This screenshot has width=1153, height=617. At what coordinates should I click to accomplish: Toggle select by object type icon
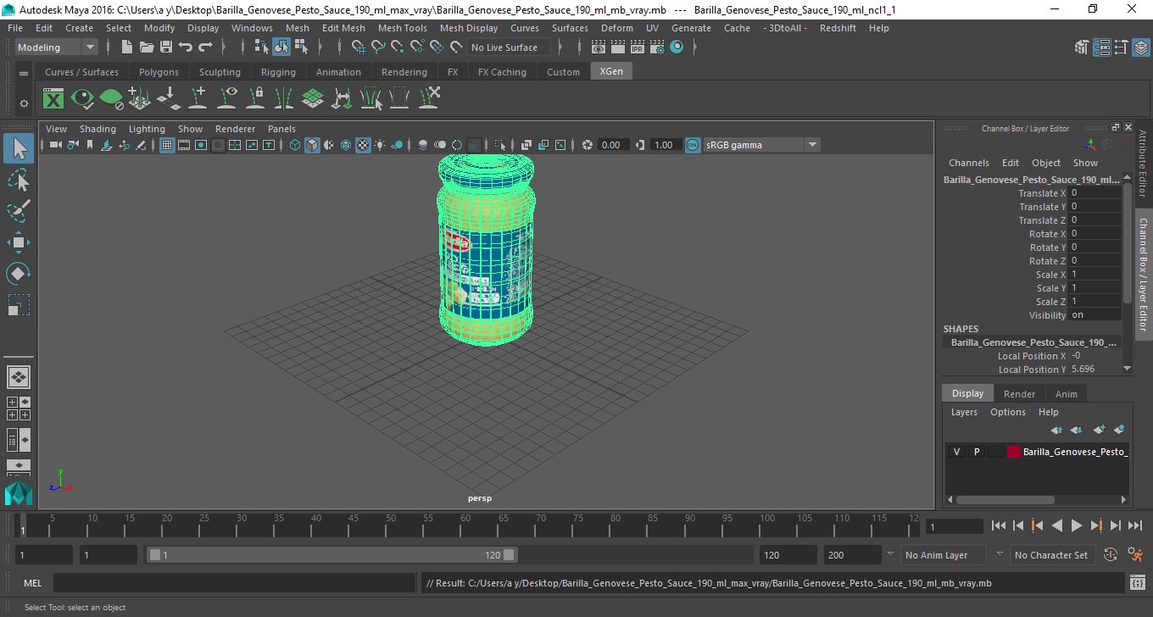point(281,47)
